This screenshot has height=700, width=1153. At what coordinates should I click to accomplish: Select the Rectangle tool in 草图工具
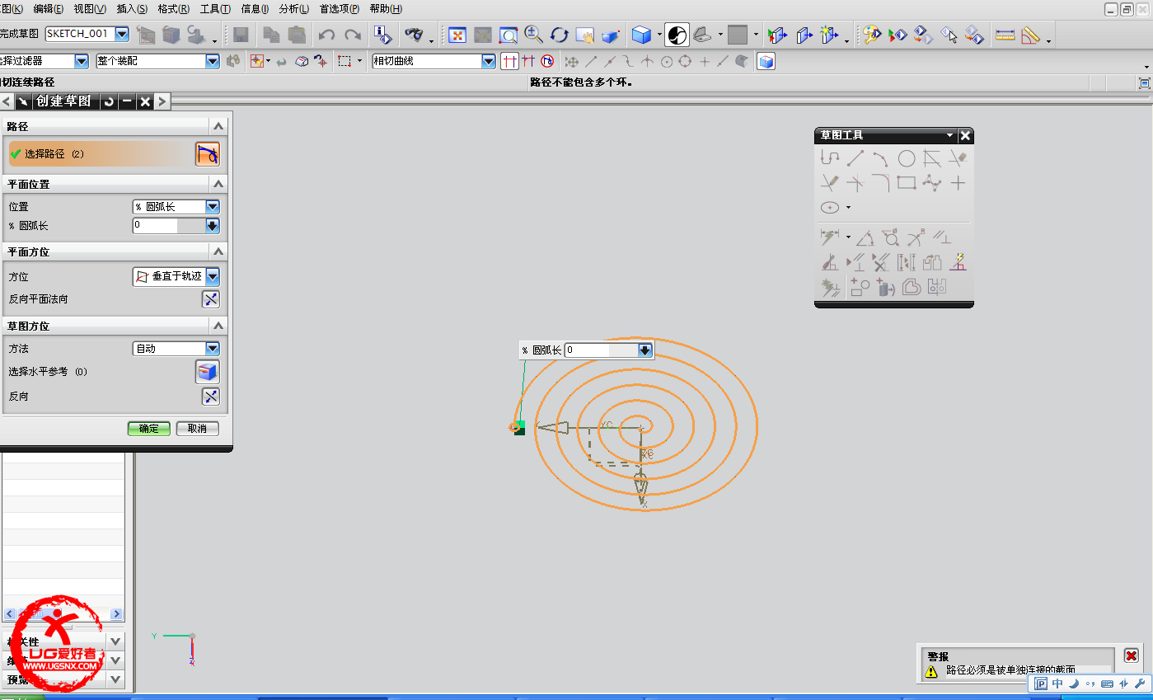907,183
